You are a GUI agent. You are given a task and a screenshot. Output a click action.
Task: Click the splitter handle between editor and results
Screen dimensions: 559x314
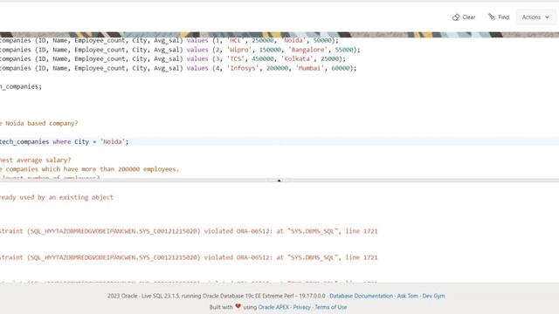279,181
